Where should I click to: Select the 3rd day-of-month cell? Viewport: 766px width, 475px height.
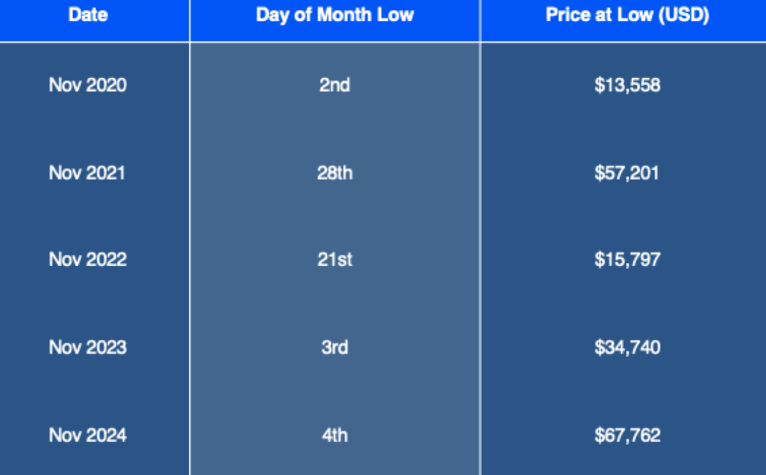(334, 347)
